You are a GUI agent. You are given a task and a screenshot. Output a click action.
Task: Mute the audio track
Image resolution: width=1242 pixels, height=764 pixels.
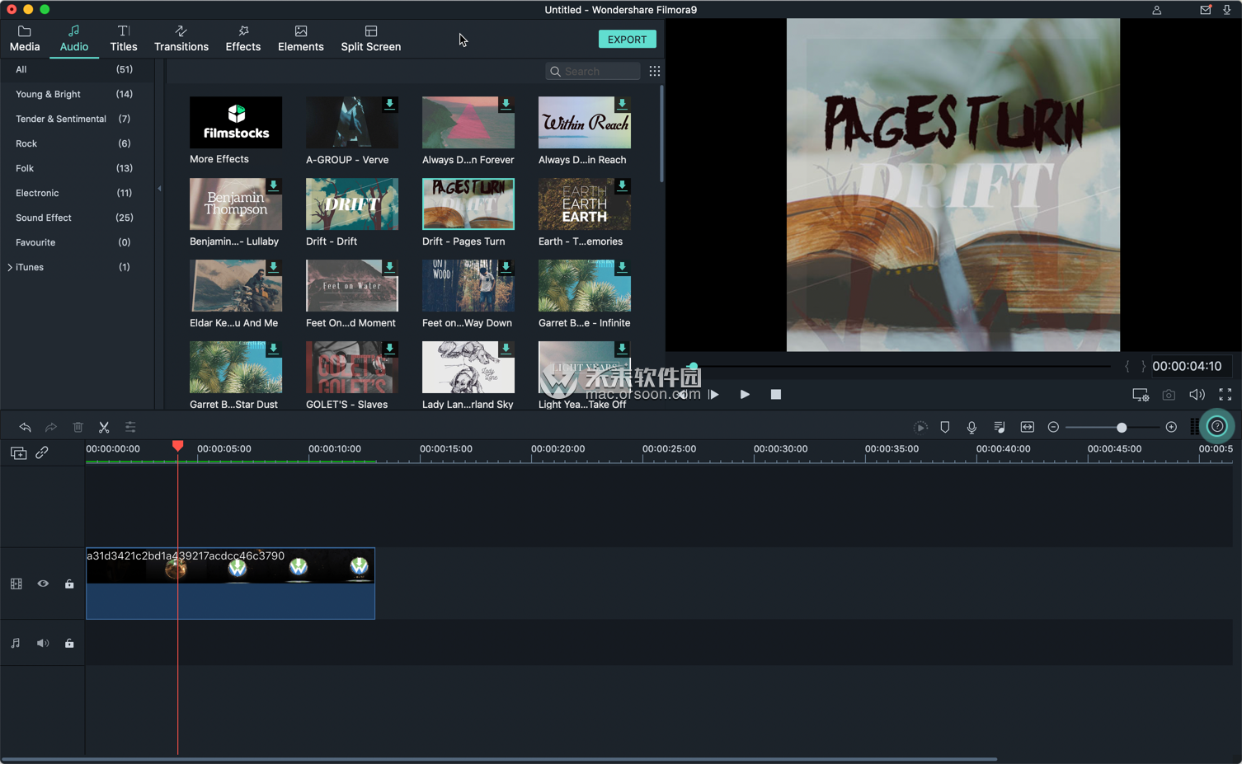(43, 643)
